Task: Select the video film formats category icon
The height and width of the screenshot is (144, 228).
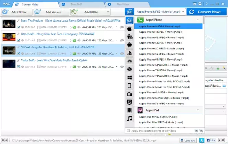Action: pyautogui.click(x=129, y=110)
